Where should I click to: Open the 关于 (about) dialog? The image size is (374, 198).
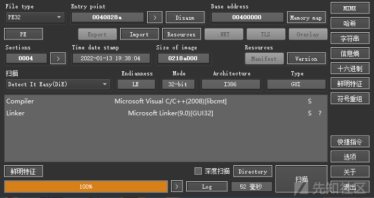(350, 172)
